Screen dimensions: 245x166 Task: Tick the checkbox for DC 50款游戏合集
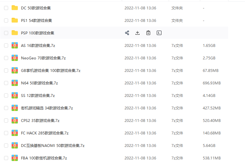click(x=6, y=8)
